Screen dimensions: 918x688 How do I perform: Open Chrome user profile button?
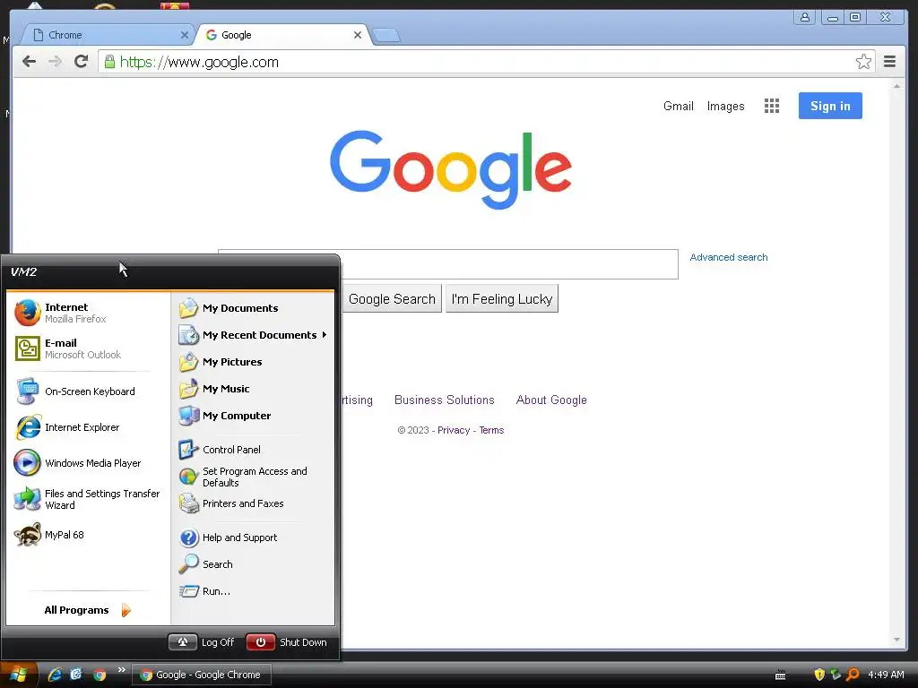(x=805, y=17)
